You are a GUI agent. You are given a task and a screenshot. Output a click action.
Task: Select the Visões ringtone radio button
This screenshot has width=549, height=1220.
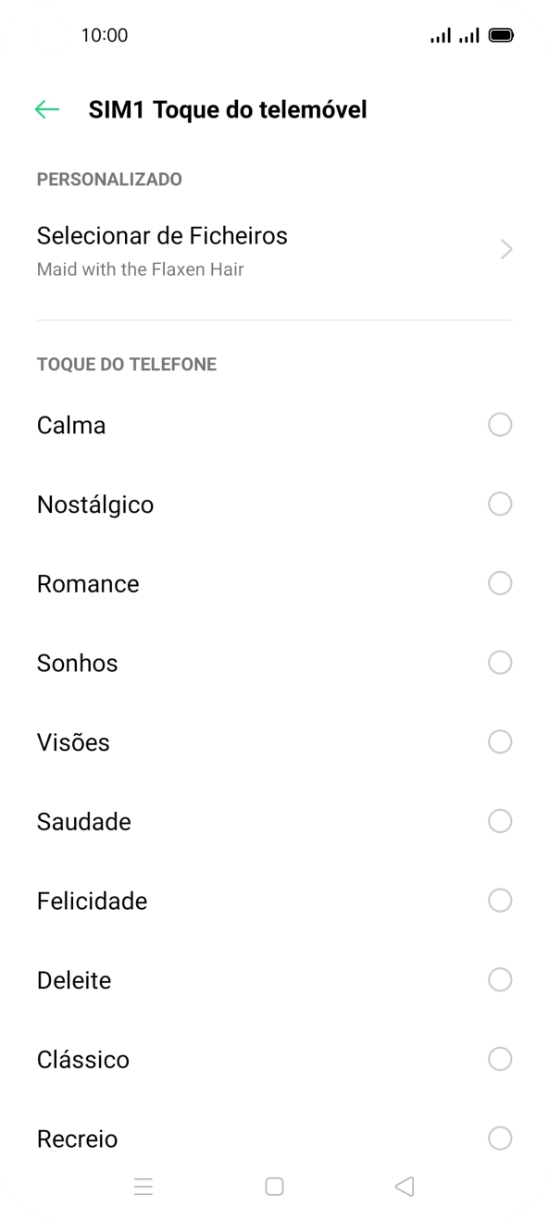500,741
